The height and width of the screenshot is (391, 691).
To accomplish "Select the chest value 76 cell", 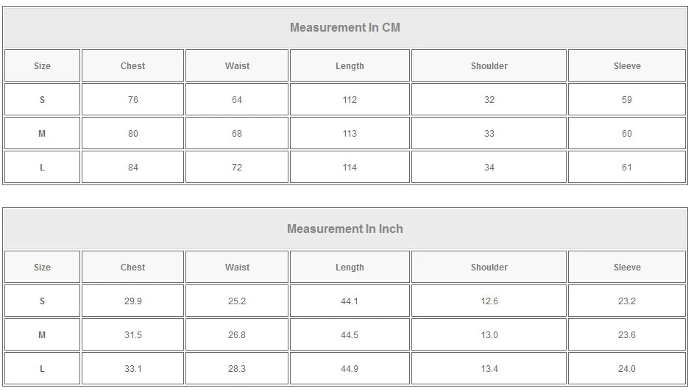I will pyautogui.click(x=132, y=100).
